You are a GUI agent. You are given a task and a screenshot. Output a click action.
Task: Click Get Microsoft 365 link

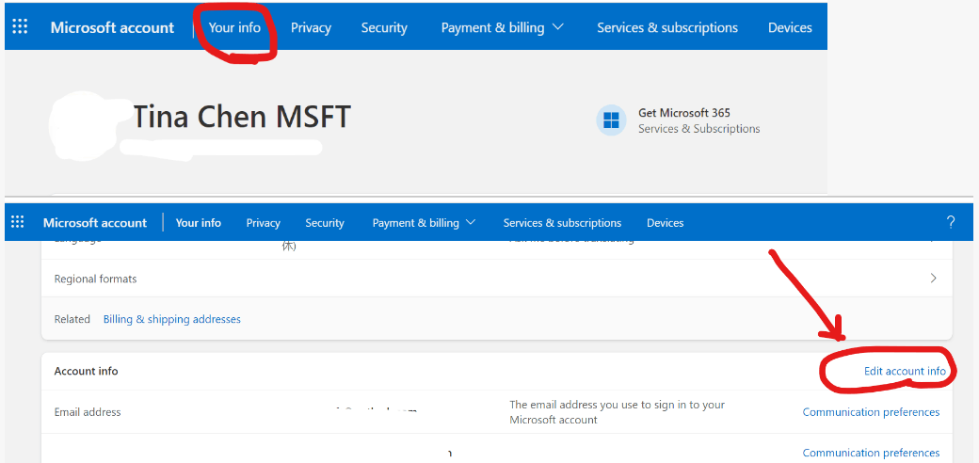tap(684, 113)
